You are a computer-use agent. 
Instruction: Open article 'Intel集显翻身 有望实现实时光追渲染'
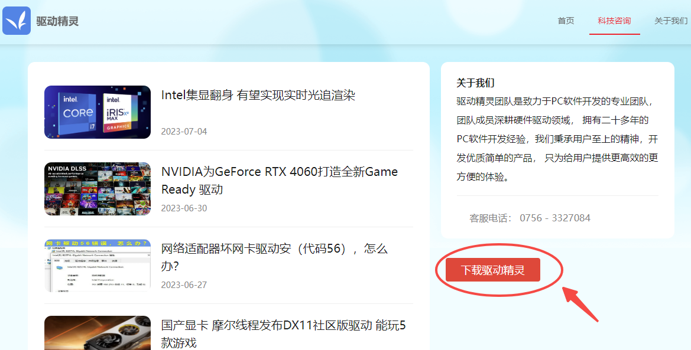click(x=258, y=95)
